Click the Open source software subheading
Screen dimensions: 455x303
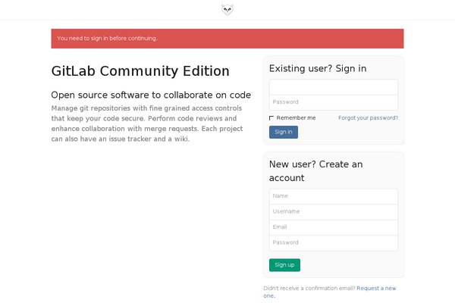151,95
